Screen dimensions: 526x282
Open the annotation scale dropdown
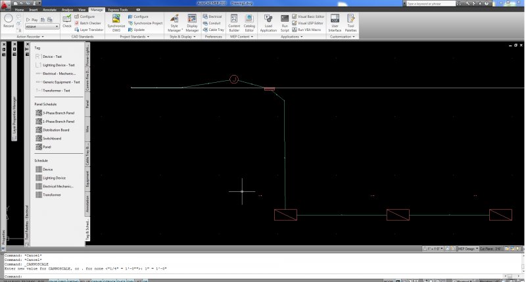point(433,248)
